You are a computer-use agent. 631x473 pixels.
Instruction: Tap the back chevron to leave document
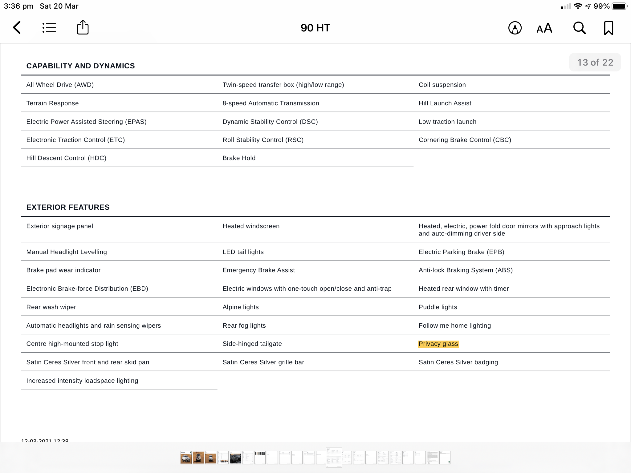tap(17, 28)
